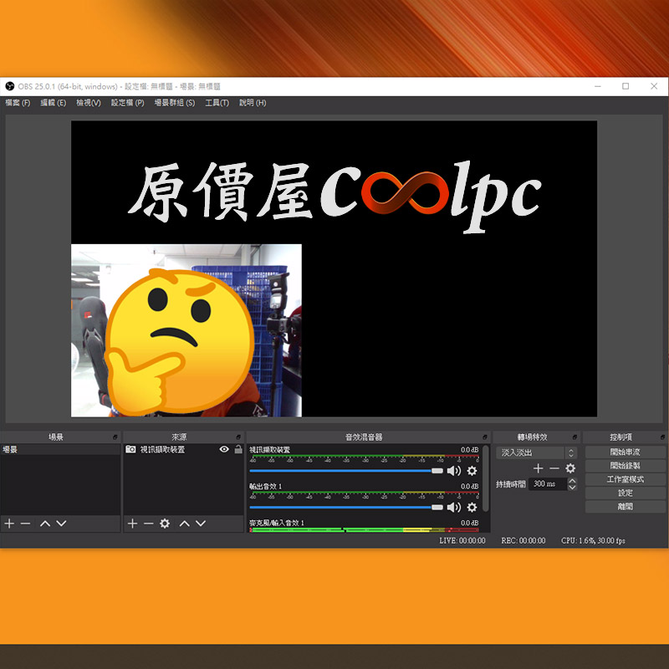Start recording with the 開始錄製 button

point(626,466)
